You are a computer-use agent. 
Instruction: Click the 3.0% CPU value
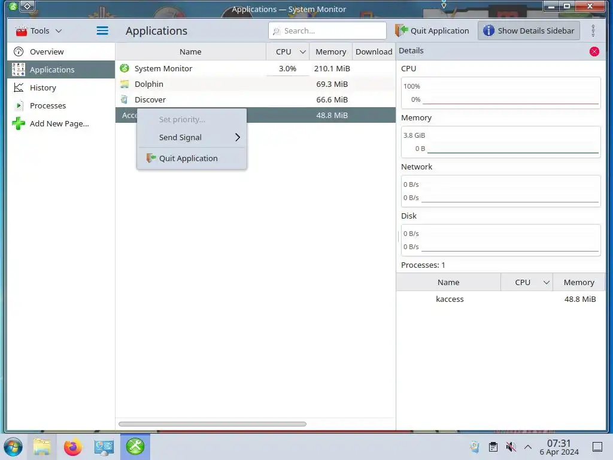coord(287,68)
